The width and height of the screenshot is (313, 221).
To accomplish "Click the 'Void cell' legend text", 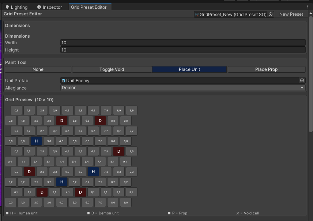I will (x=251, y=213).
